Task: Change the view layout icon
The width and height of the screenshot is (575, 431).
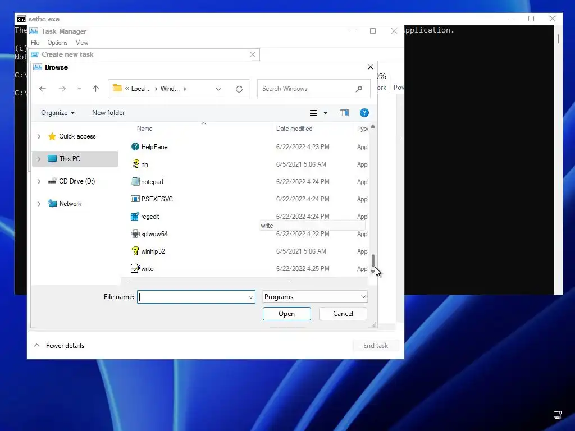Action: point(313,113)
